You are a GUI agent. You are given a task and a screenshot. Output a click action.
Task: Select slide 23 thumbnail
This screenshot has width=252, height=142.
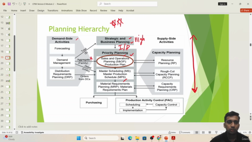tap(8, 81)
